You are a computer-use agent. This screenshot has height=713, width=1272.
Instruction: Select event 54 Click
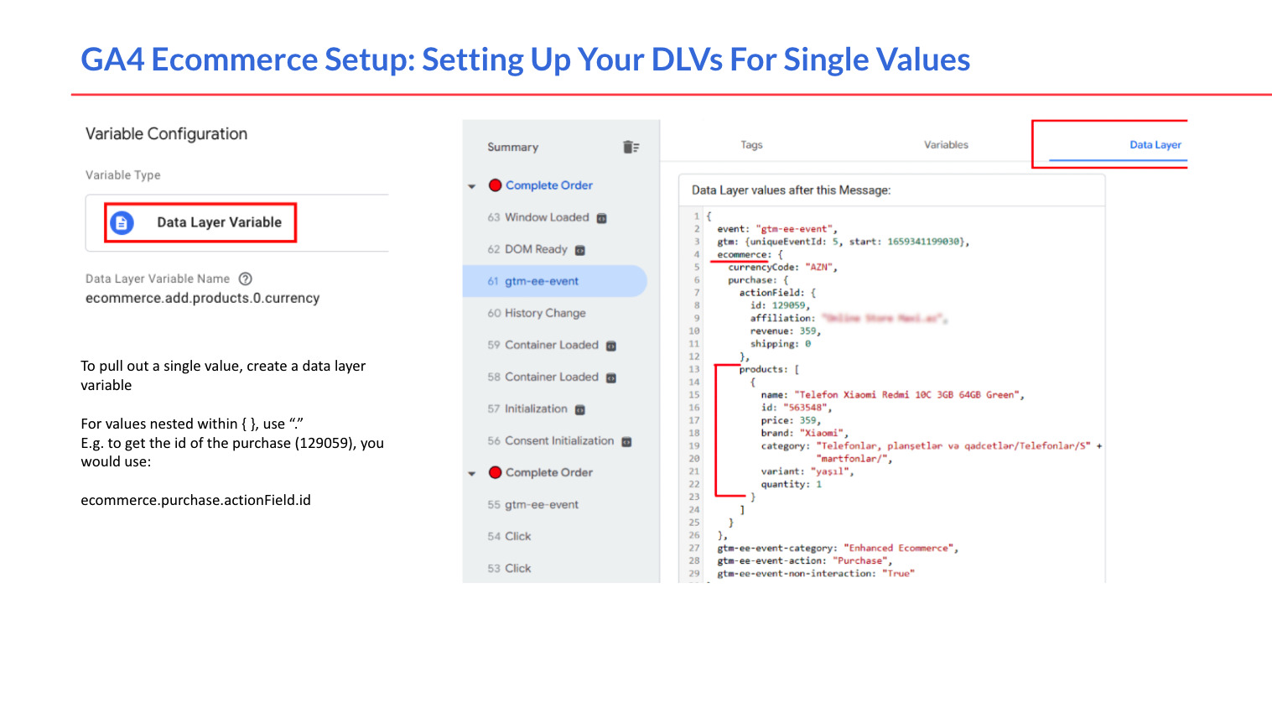click(x=509, y=536)
